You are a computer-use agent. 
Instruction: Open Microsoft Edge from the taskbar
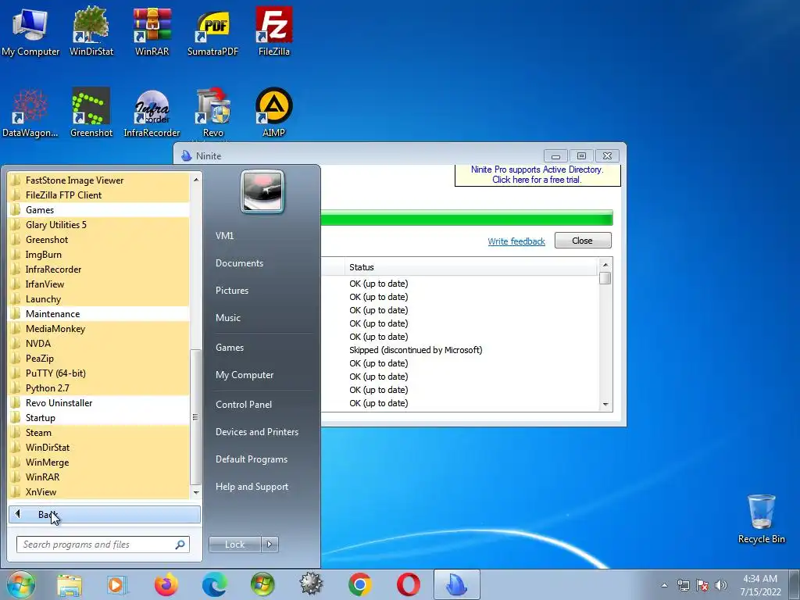(x=214, y=584)
